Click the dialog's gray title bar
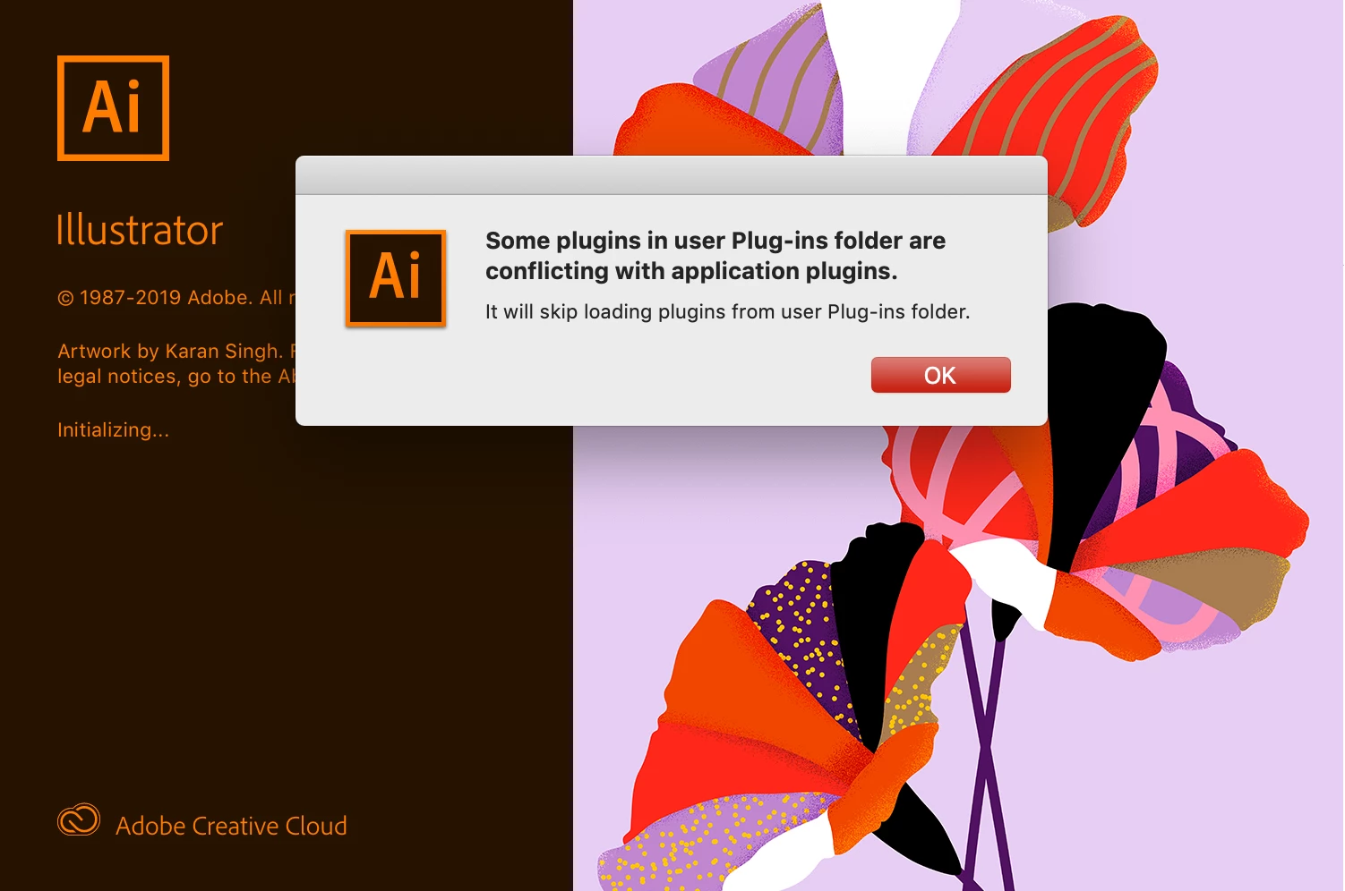The image size is (1345, 891). (672, 175)
